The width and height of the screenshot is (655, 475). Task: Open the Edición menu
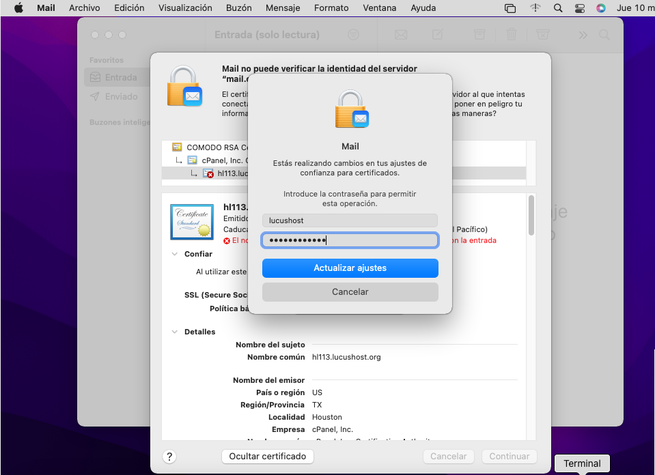pyautogui.click(x=129, y=8)
